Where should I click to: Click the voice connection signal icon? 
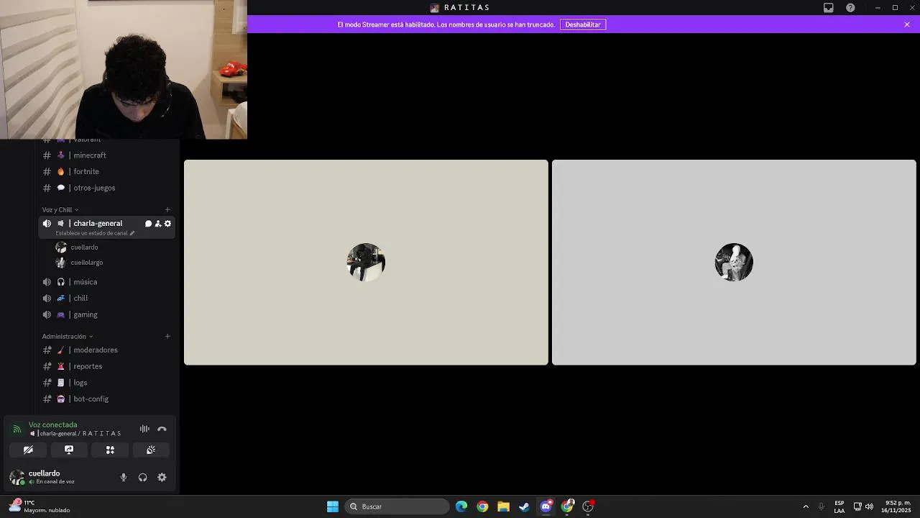(x=17, y=430)
